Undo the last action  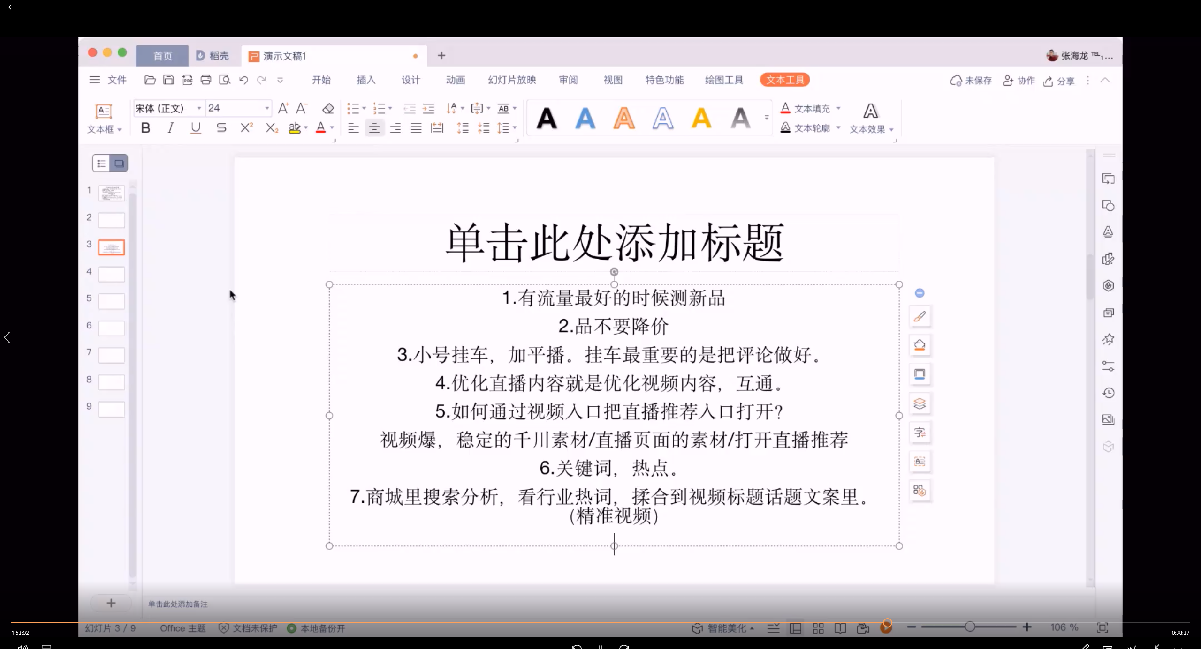[243, 80]
